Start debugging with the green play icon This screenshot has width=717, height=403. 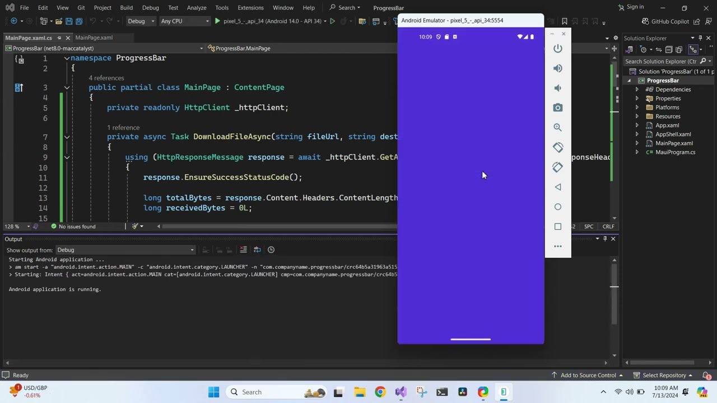point(217,21)
